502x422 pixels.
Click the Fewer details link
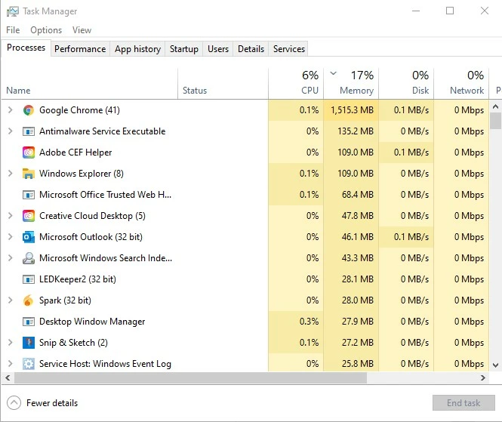tap(52, 403)
